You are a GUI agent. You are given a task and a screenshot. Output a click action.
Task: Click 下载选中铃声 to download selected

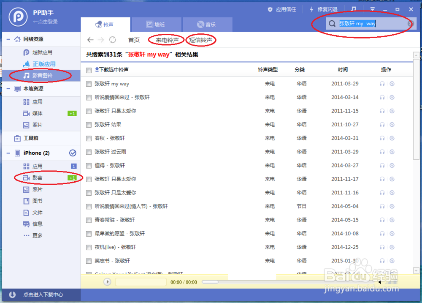tap(112, 70)
